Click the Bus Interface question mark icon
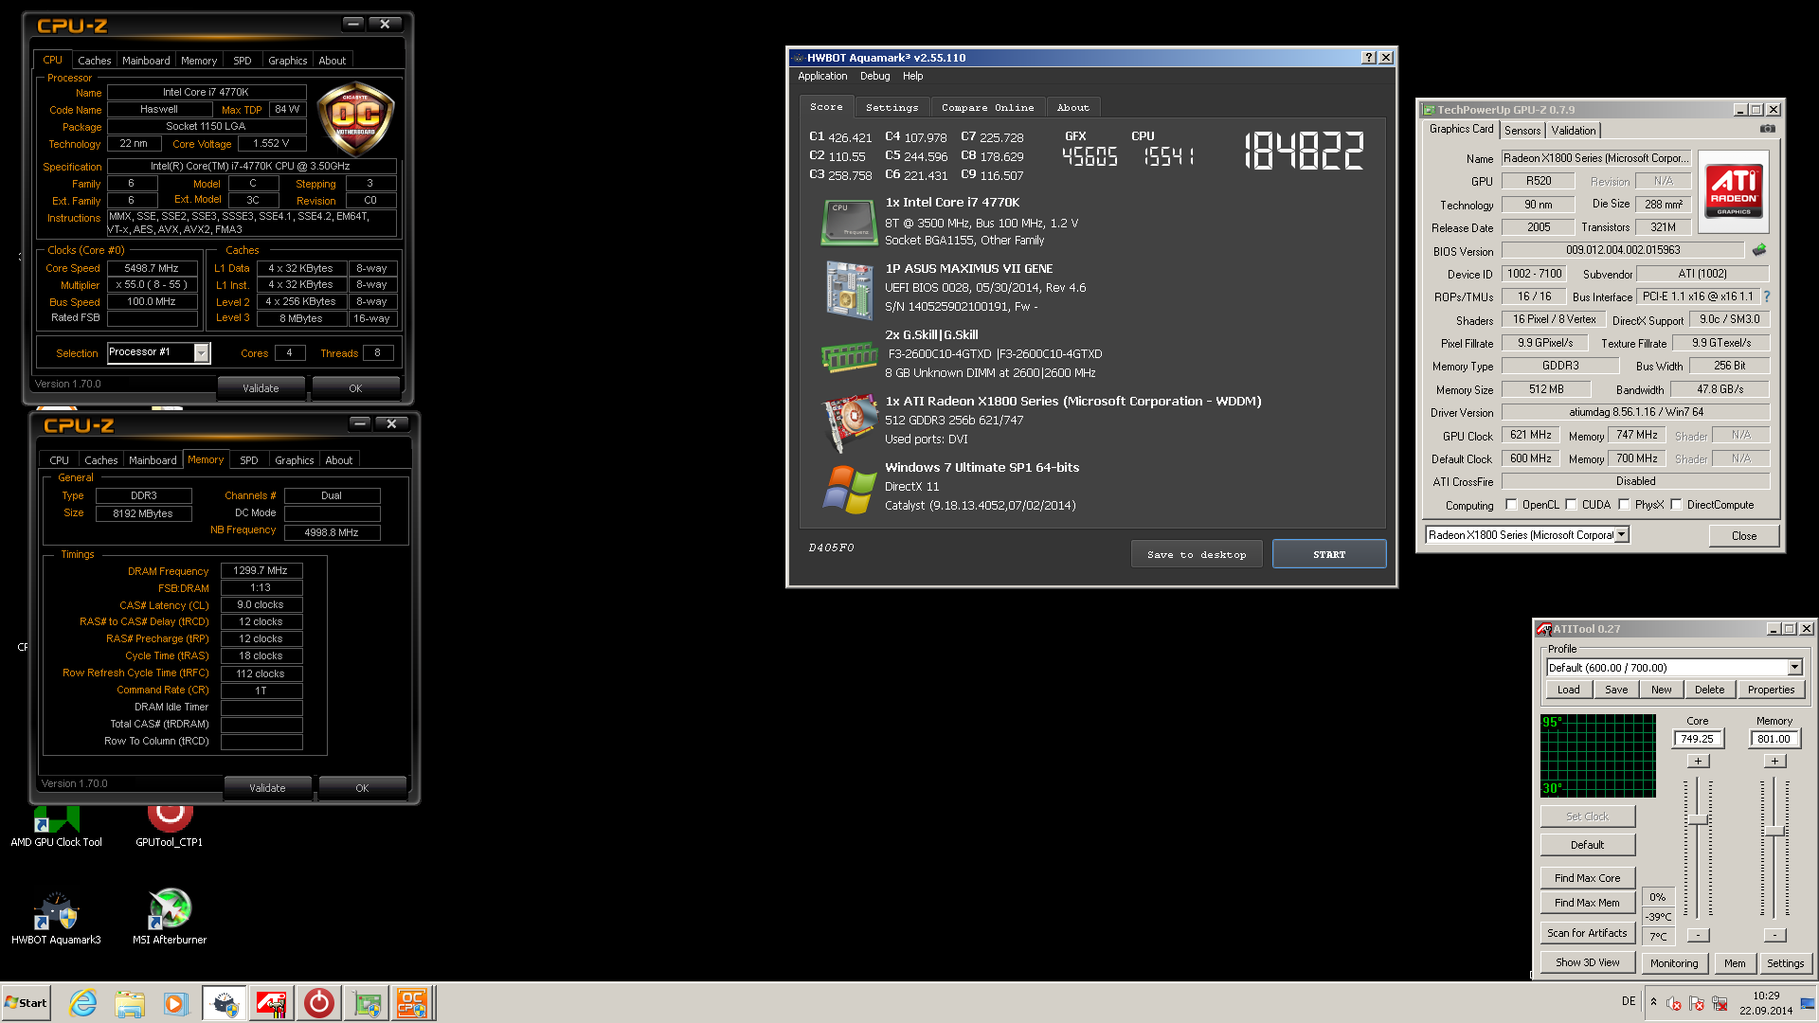The image size is (1819, 1023). tap(1766, 296)
